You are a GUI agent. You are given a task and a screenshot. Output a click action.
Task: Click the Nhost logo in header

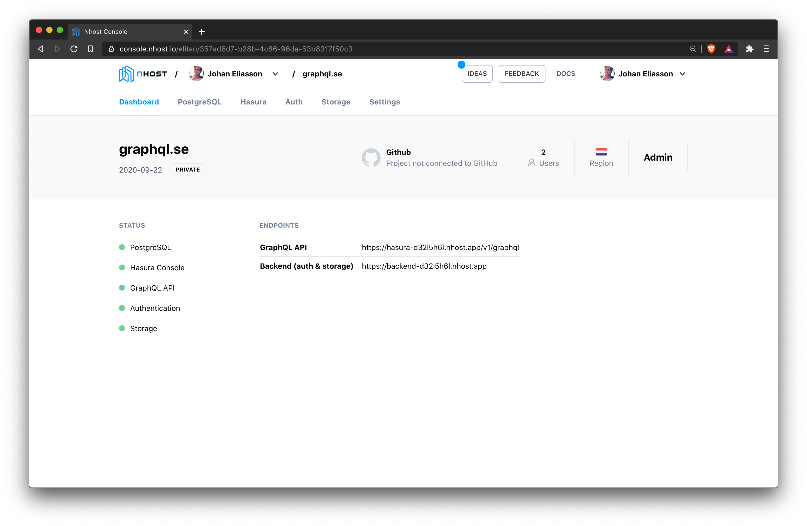pyautogui.click(x=143, y=74)
